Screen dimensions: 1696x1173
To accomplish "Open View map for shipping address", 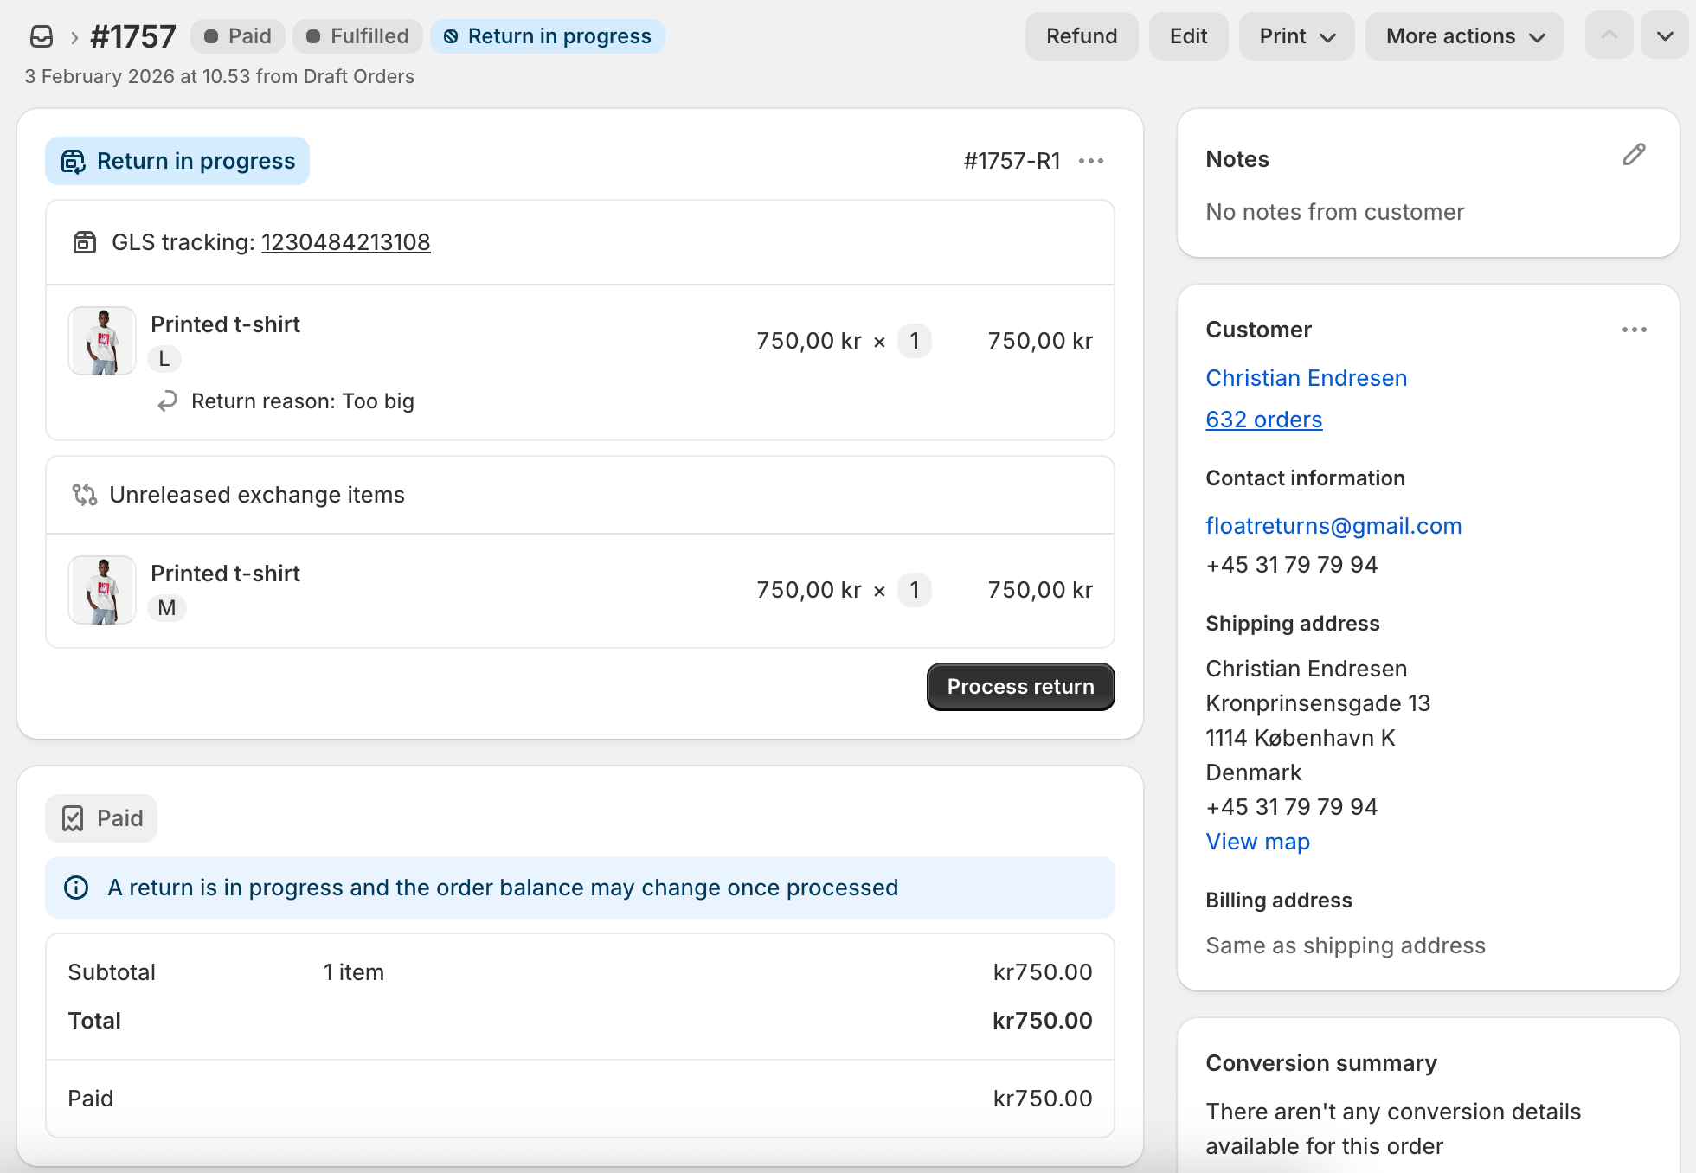I will pyautogui.click(x=1257, y=842).
